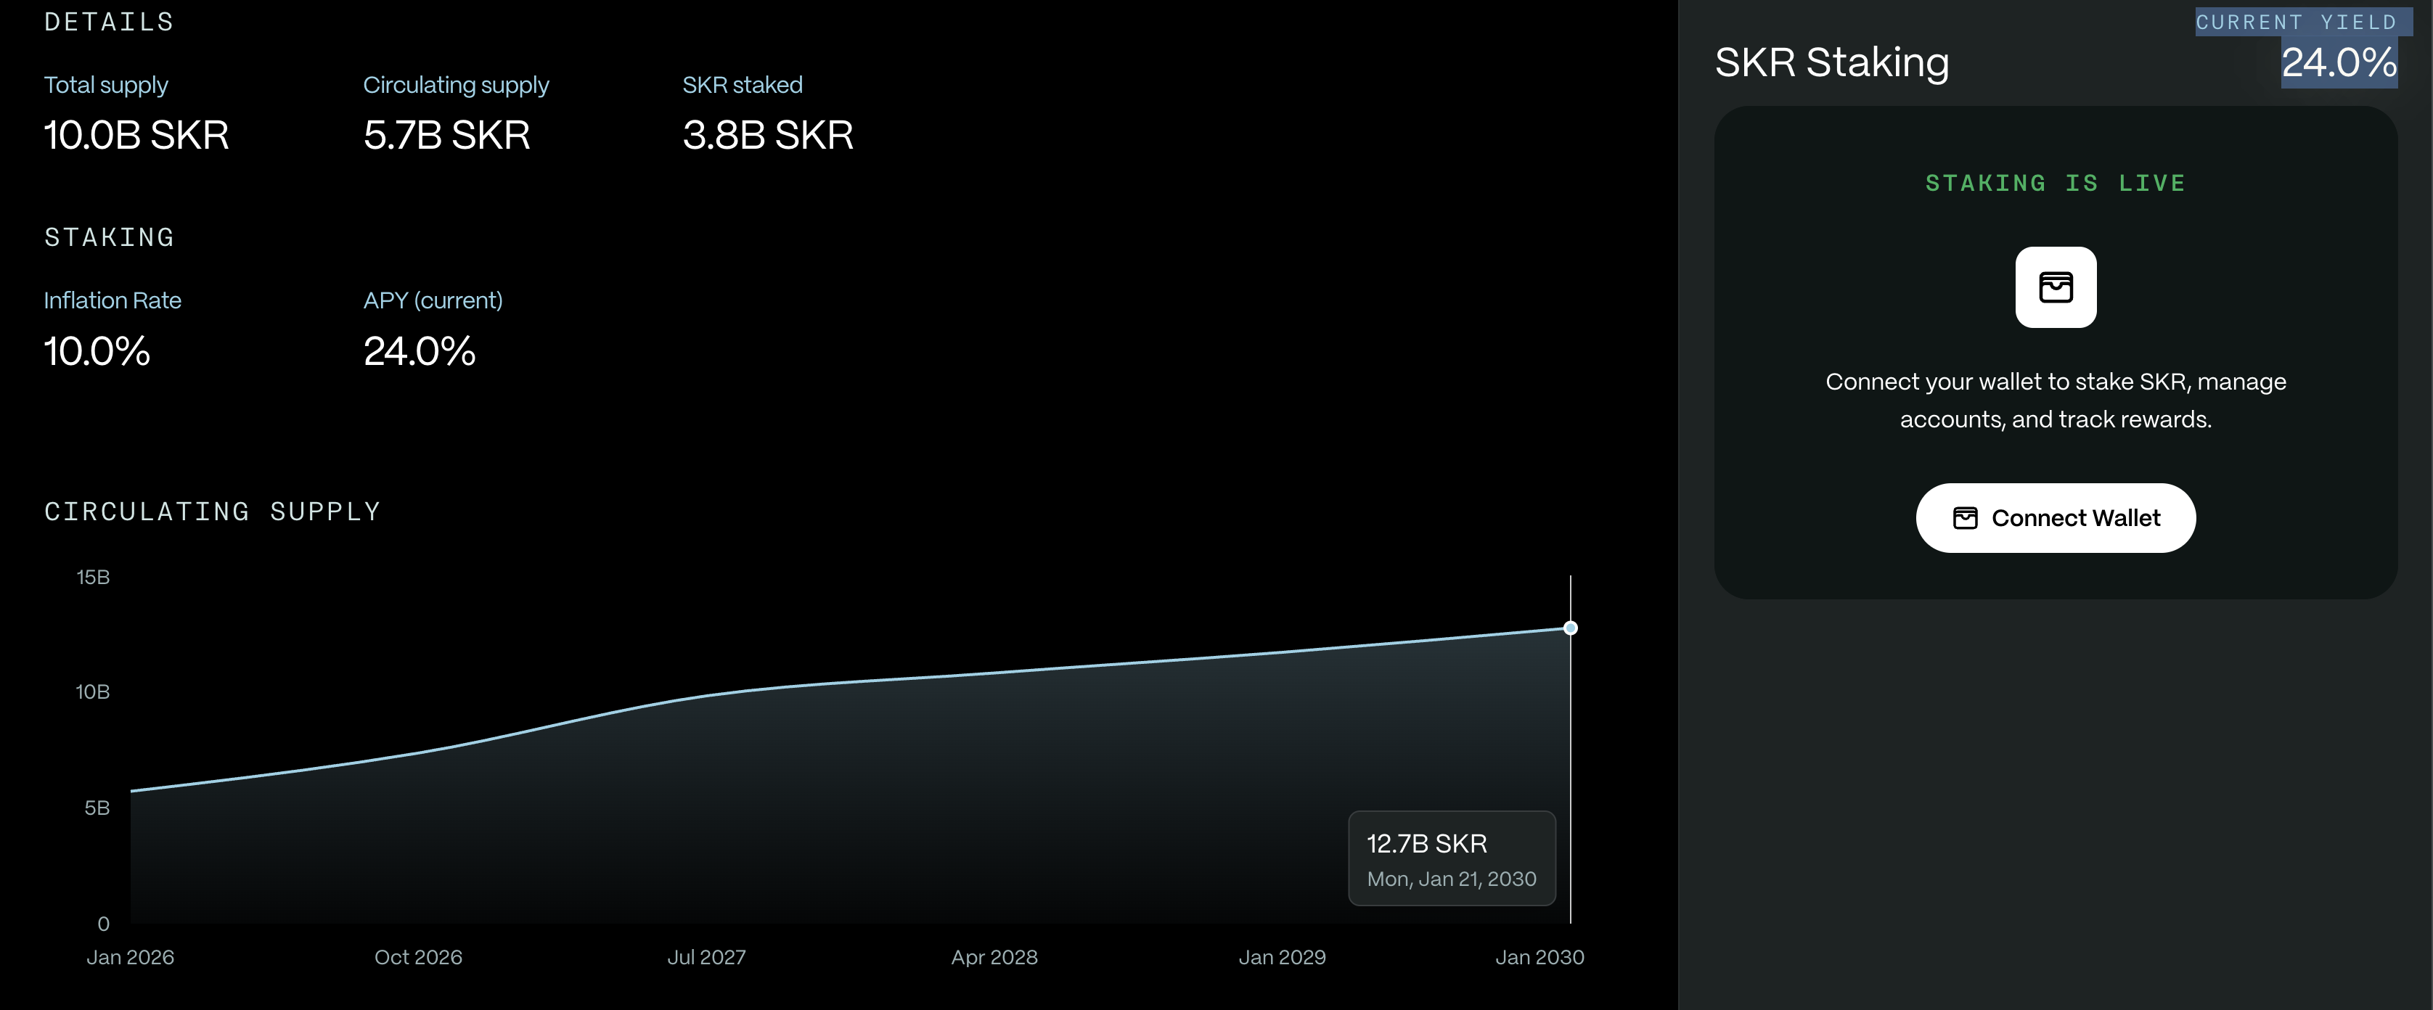Click wallet icon inside Connect Wallet button
Screen dimensions: 2433x1010
[1965, 518]
